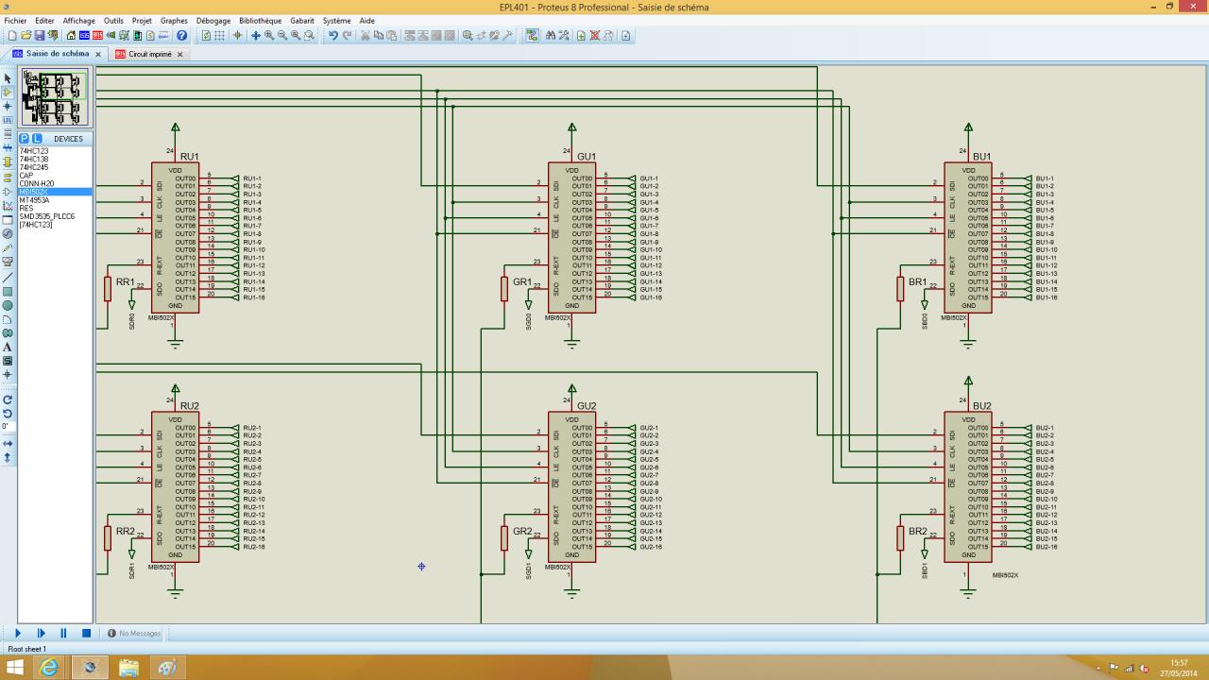
Task: Toggle the grid display icon
Action: click(220, 36)
